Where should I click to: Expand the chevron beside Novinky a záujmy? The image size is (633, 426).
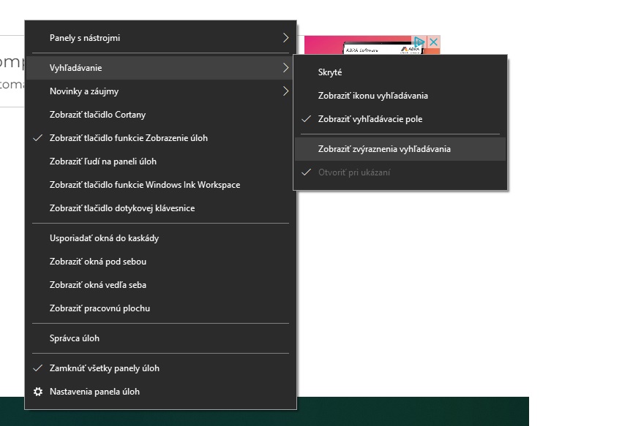pyautogui.click(x=286, y=91)
